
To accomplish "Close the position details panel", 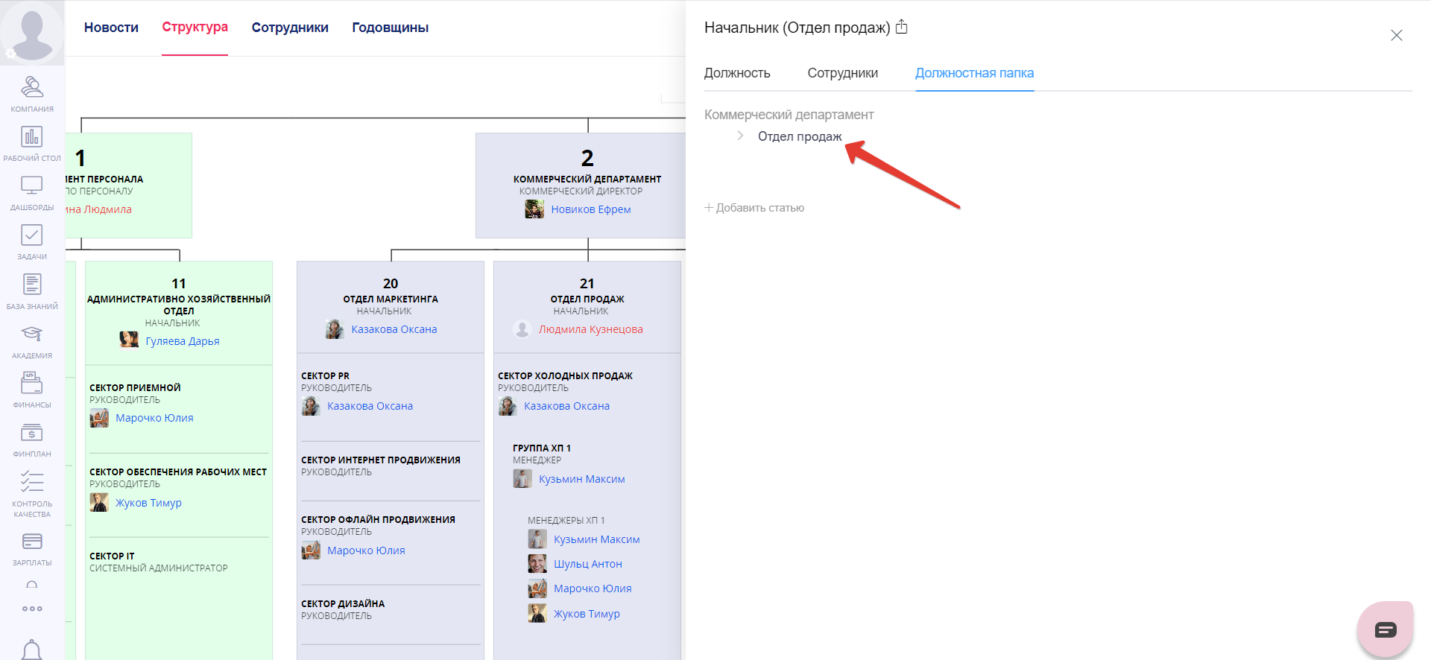I will [1396, 36].
